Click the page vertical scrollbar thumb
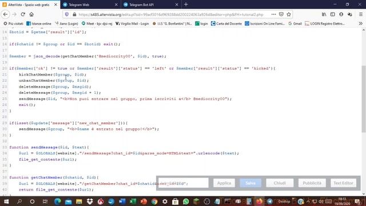 coord(364,99)
